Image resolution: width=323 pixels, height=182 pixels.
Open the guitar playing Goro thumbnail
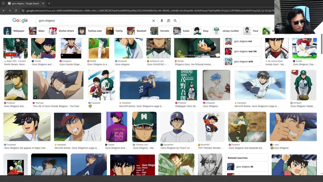tap(247, 127)
